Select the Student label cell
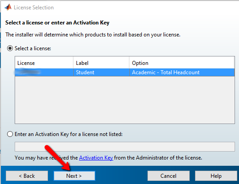This screenshot has height=184, width=239. click(101, 72)
